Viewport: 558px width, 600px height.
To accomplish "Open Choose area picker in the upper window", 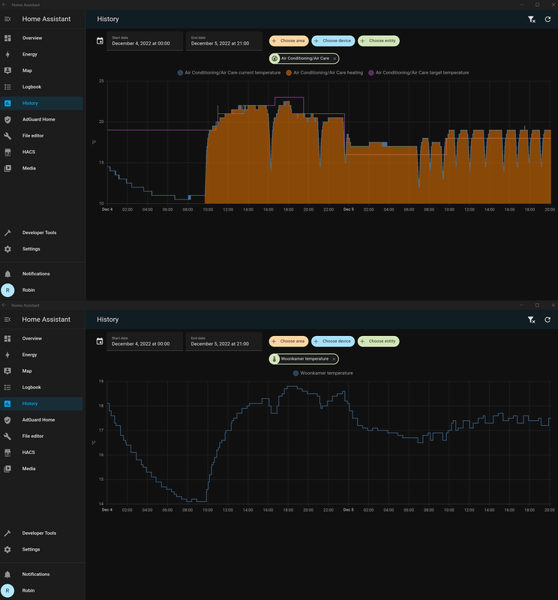I will pos(288,40).
